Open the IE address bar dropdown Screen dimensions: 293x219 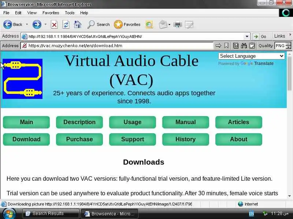click(247, 36)
